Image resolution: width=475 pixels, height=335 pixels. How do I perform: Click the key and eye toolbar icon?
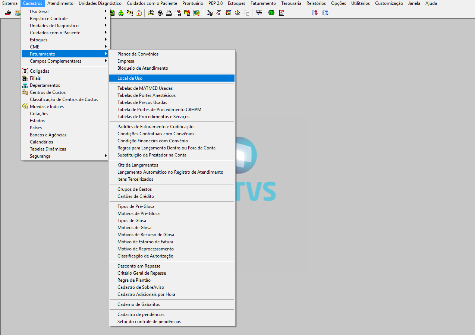click(129, 13)
